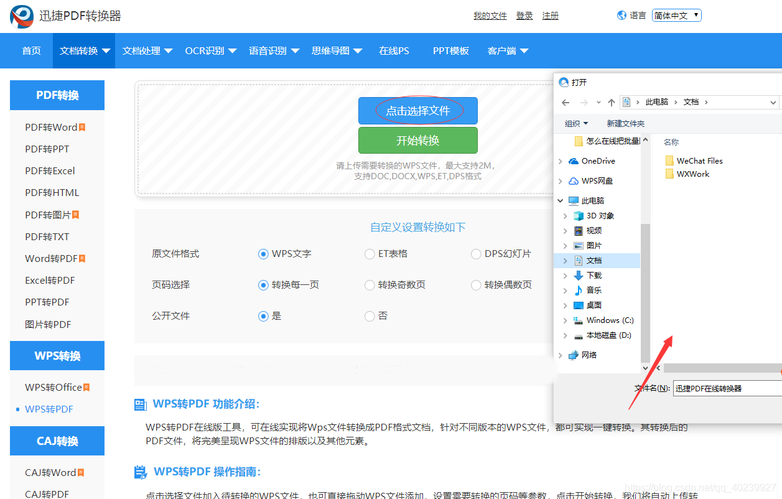Screen dimensions: 782x499
Task: Select the 3D 对象 folder icon
Action: pos(579,216)
